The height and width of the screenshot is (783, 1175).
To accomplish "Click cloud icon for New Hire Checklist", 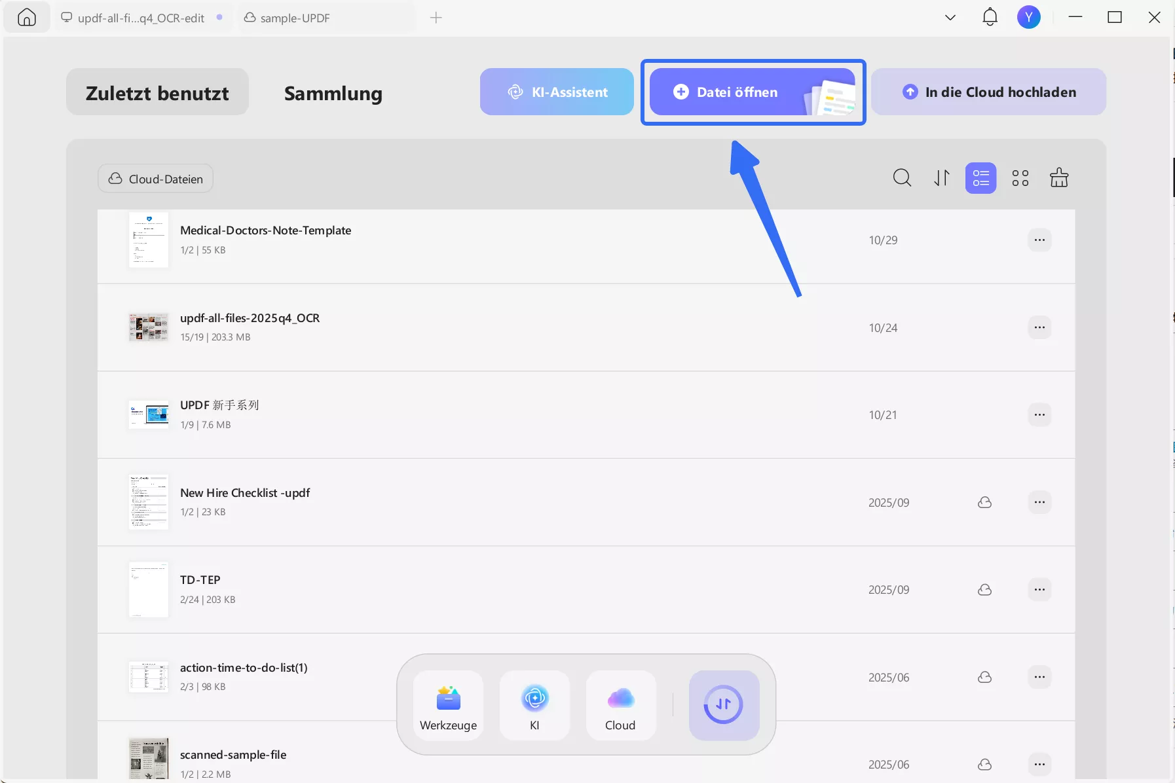I will [x=984, y=502].
